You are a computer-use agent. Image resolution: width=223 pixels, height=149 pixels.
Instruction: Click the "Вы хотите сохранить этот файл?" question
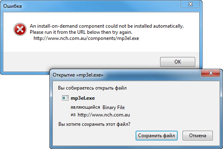(94, 124)
